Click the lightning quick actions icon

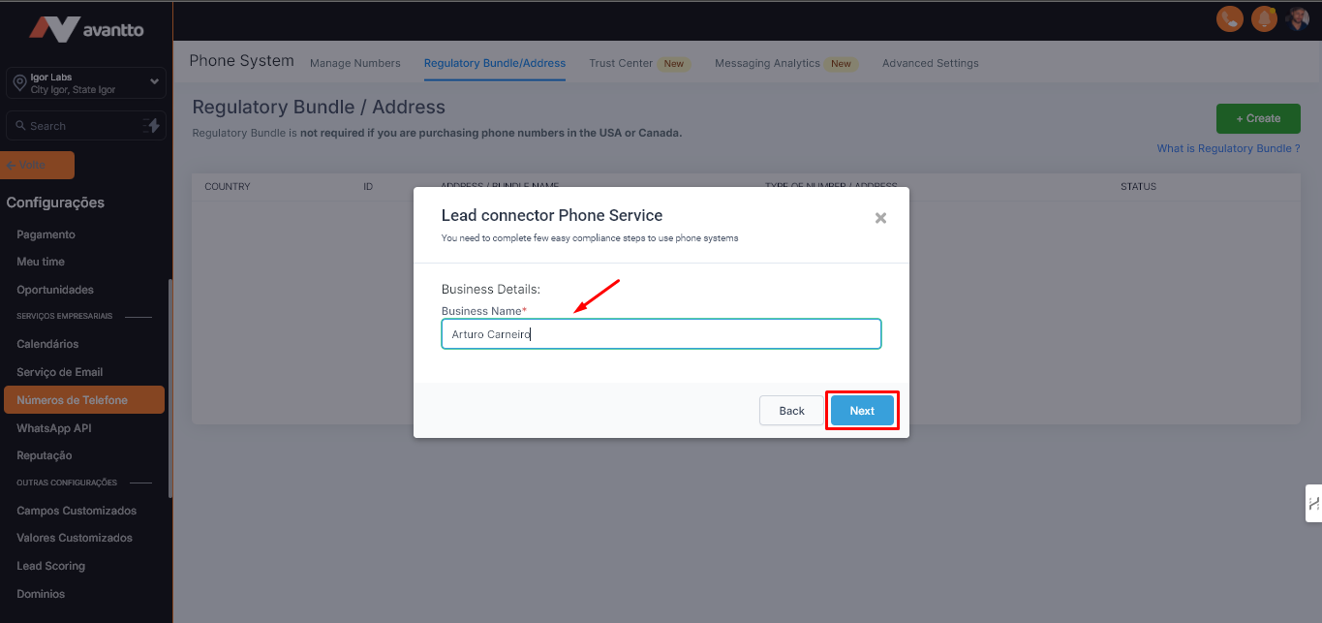point(151,126)
